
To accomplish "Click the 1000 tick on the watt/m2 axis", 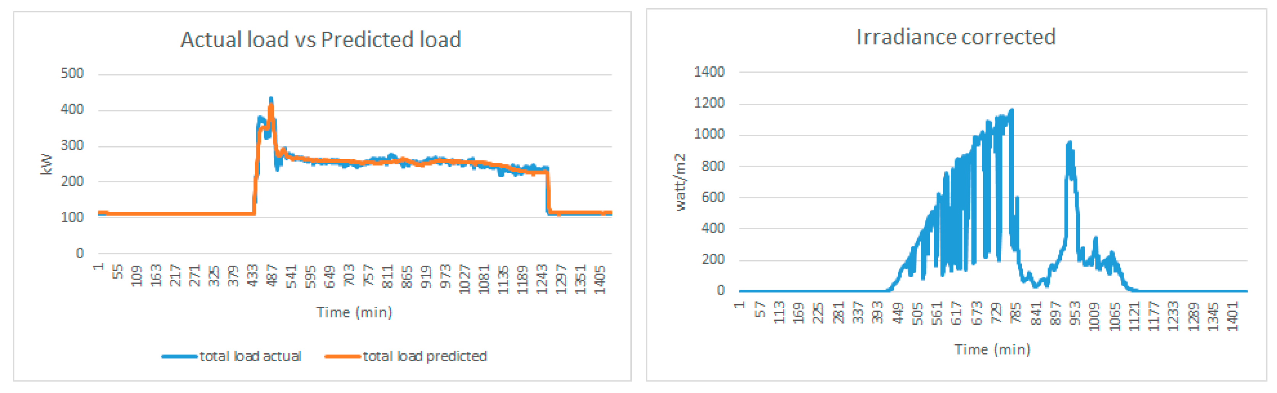I will click(709, 134).
